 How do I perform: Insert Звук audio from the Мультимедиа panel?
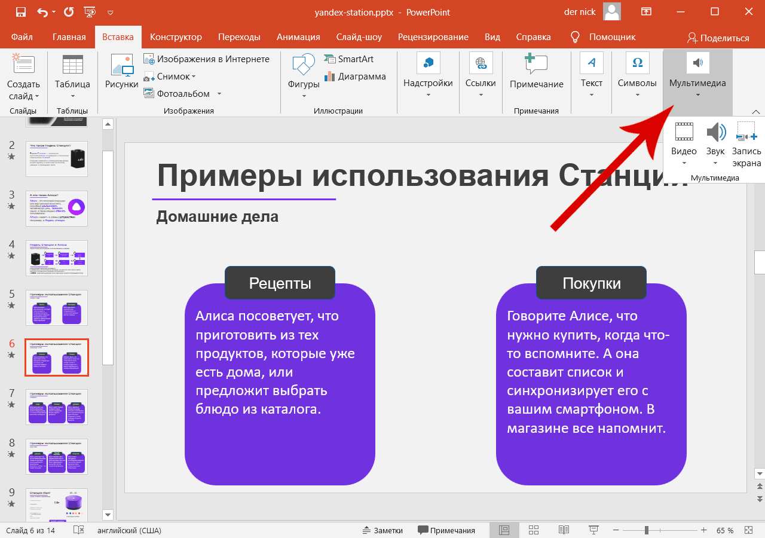pos(715,143)
